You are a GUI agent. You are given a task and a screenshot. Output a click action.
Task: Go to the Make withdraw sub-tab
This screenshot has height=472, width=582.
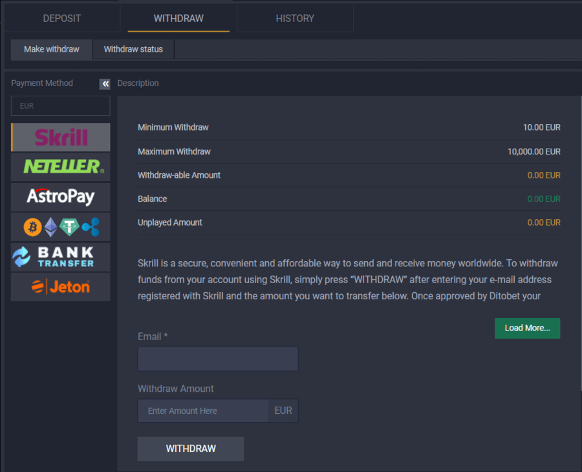(52, 49)
